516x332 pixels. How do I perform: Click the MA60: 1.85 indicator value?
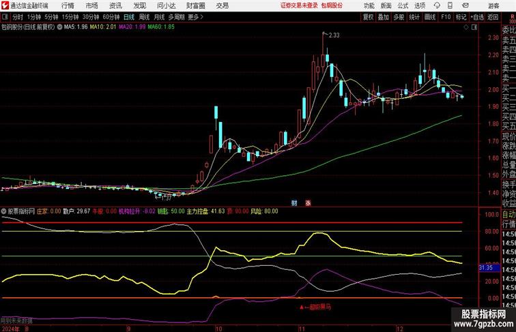coord(161,27)
